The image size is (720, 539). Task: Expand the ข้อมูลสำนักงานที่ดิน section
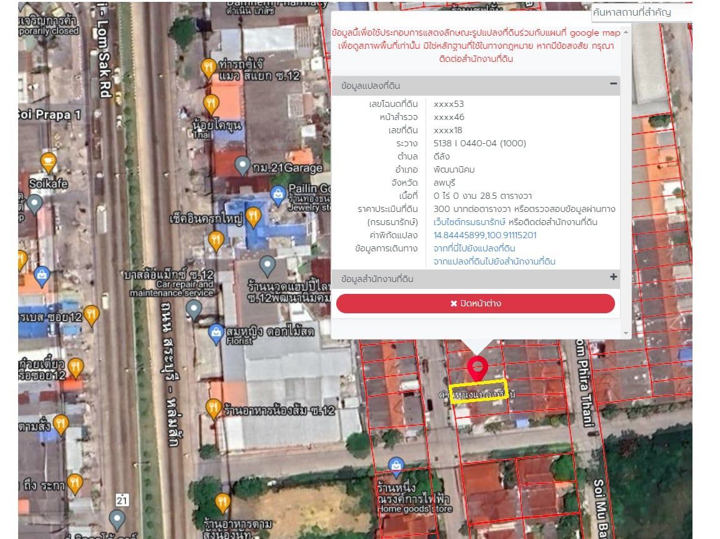click(613, 277)
